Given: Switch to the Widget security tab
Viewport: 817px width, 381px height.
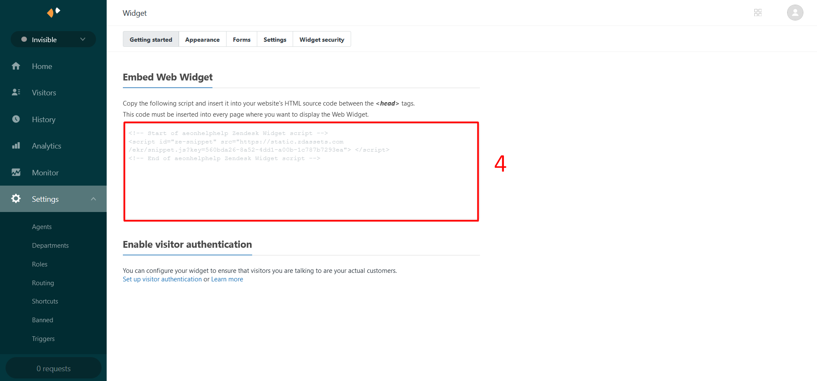Looking at the screenshot, I should (x=322, y=40).
